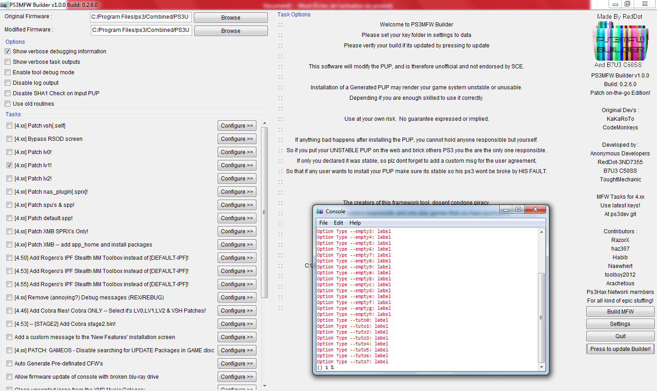Check the [4.50] Rogero's IPF Stealth task
Image resolution: width=657 pixels, height=391 pixels.
(10, 258)
